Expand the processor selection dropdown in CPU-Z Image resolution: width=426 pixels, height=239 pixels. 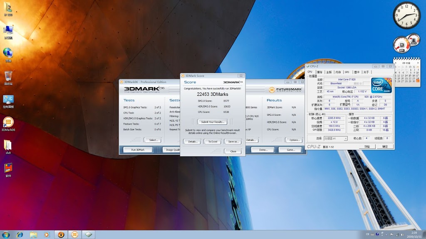point(345,139)
